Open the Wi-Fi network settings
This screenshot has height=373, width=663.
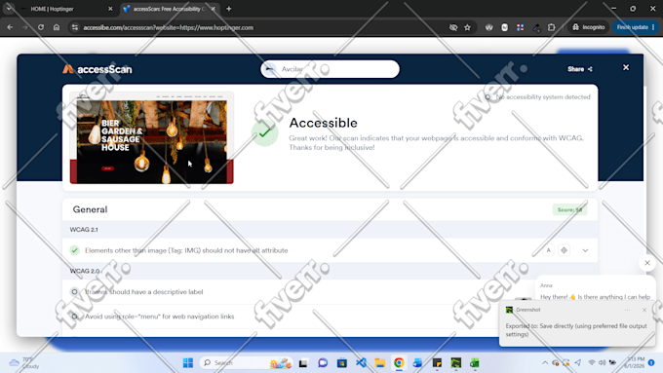(x=592, y=363)
